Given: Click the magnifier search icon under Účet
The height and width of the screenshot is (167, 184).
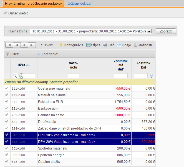Looking at the screenshot, I should [x=15, y=76].
